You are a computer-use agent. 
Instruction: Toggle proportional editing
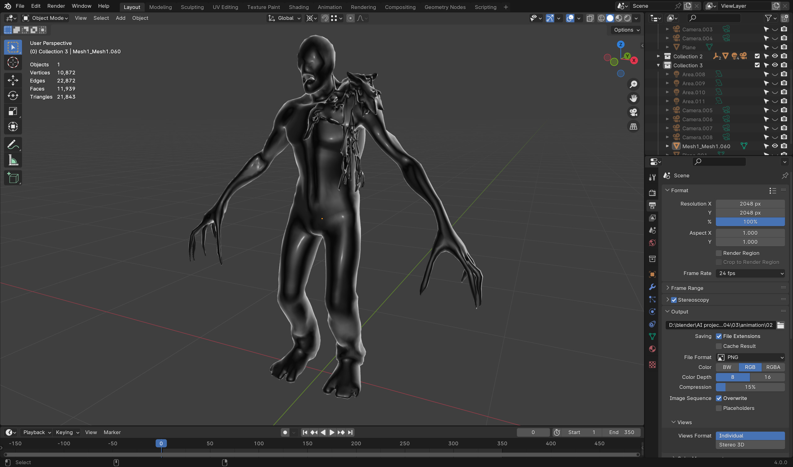[350, 18]
